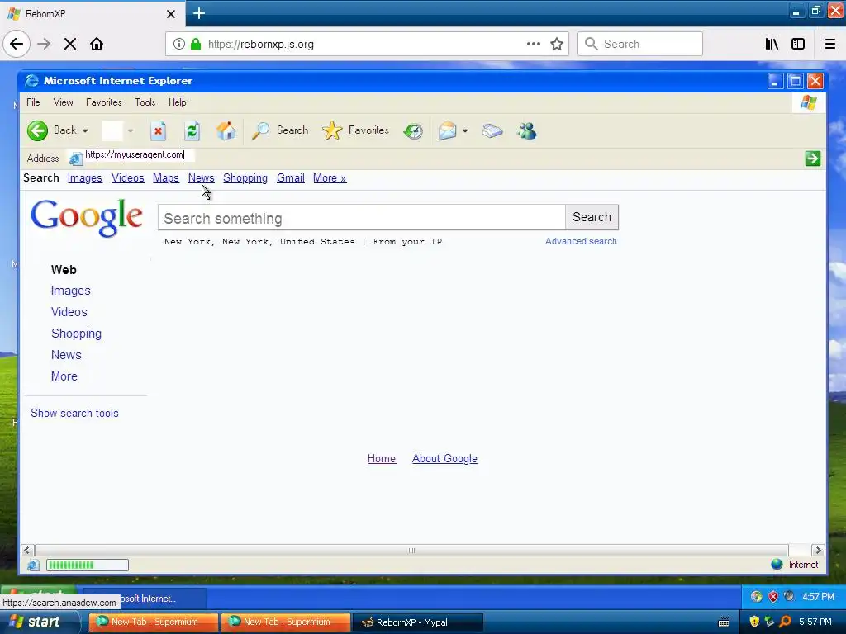This screenshot has height=634, width=846.
Task: Open the Back button history dropdown
Action: click(x=85, y=131)
